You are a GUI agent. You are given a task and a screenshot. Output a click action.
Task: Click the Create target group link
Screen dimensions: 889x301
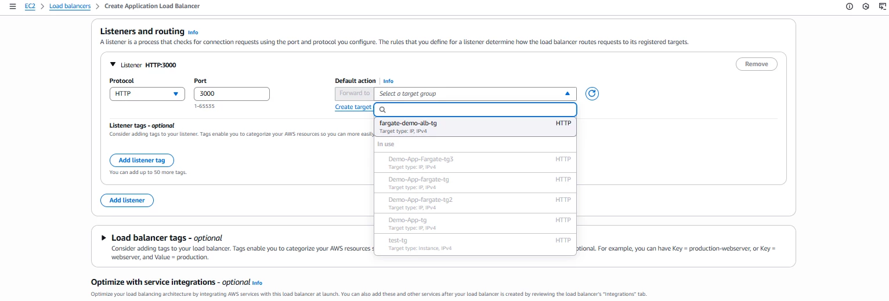coord(353,107)
